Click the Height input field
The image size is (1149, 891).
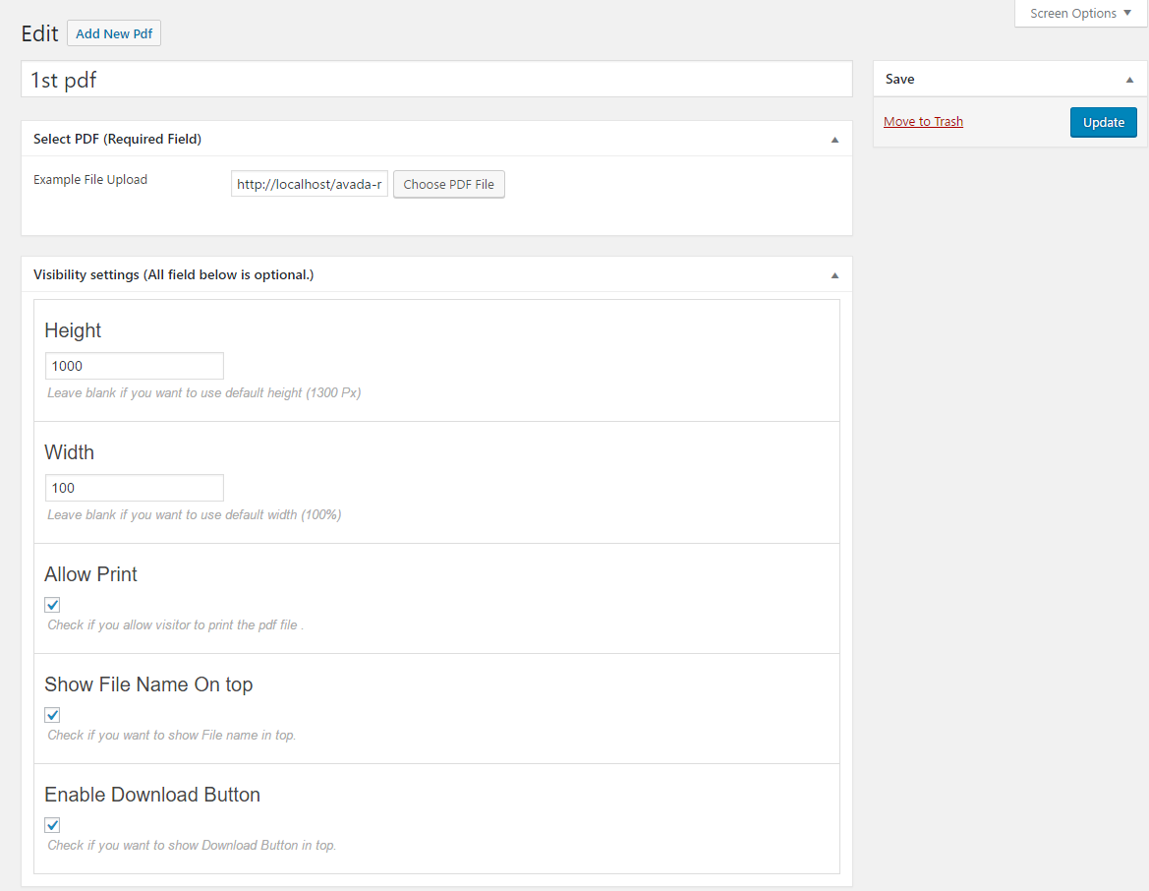coord(135,366)
